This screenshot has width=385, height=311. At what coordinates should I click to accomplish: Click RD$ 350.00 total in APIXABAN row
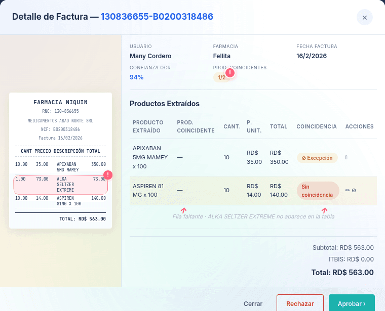point(279,157)
